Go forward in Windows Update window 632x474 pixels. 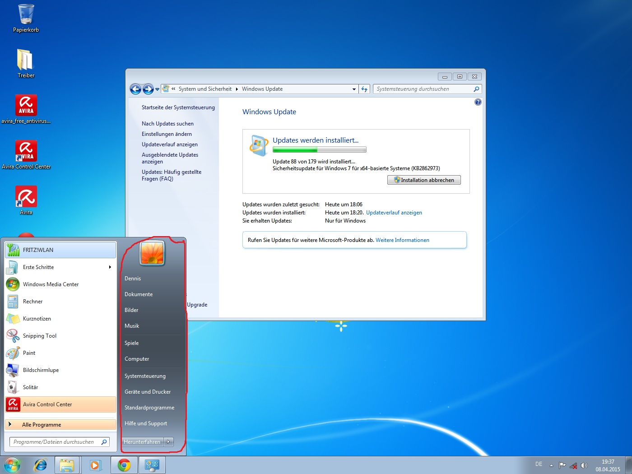pos(148,89)
